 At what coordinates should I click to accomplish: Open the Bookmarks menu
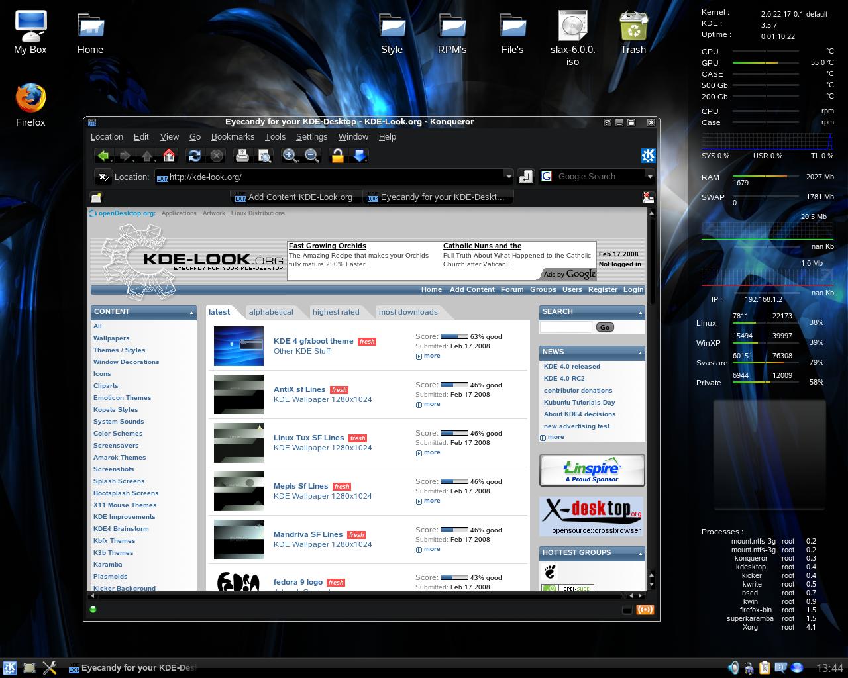coord(233,136)
